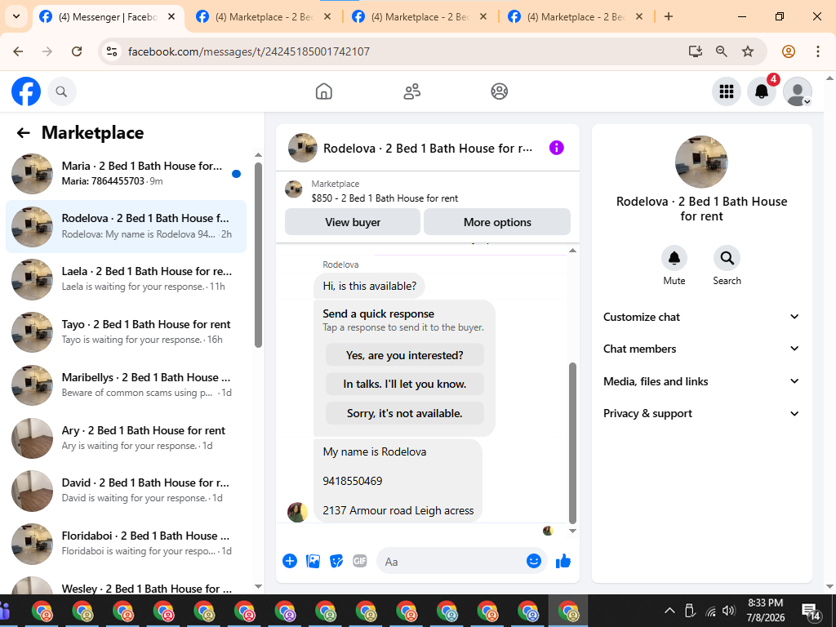
Task: Click the message input field Aa
Action: (x=453, y=562)
